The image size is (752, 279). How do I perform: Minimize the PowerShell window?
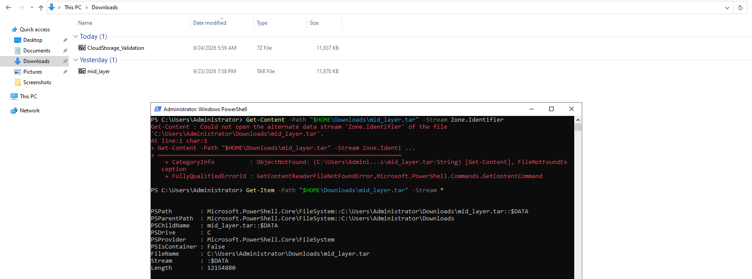coord(531,109)
